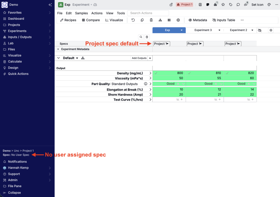This screenshot has height=197, width=280.
Task: Open the Tools menu
Action: pyautogui.click(x=121, y=13)
